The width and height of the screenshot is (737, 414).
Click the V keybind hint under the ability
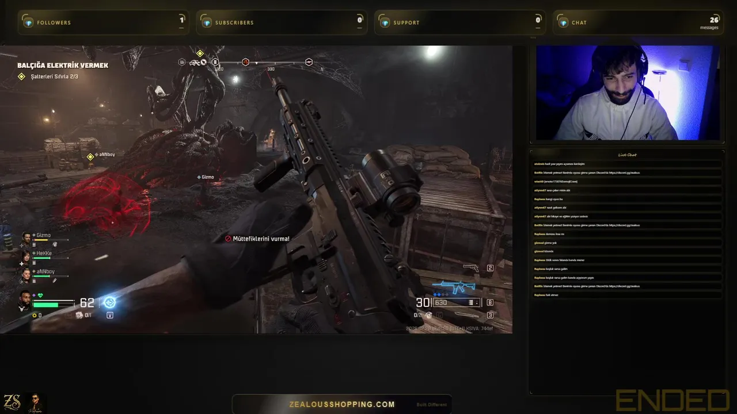(109, 315)
